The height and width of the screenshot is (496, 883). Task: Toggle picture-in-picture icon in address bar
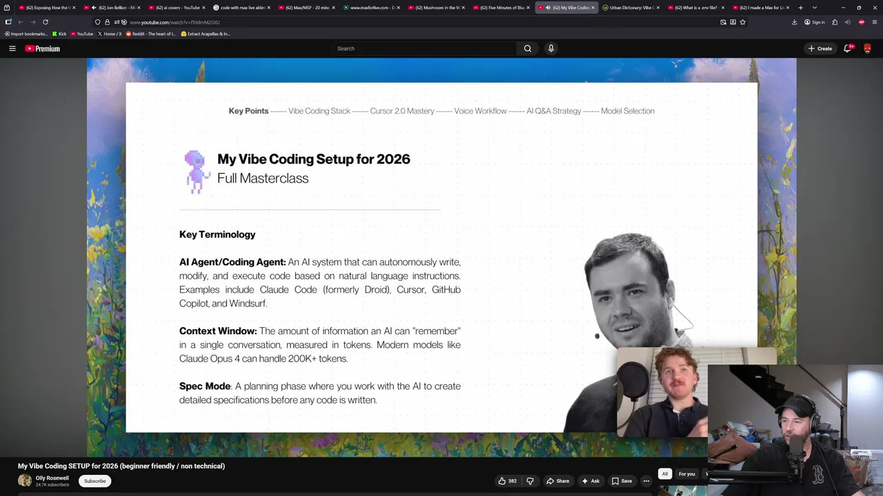[723, 22]
